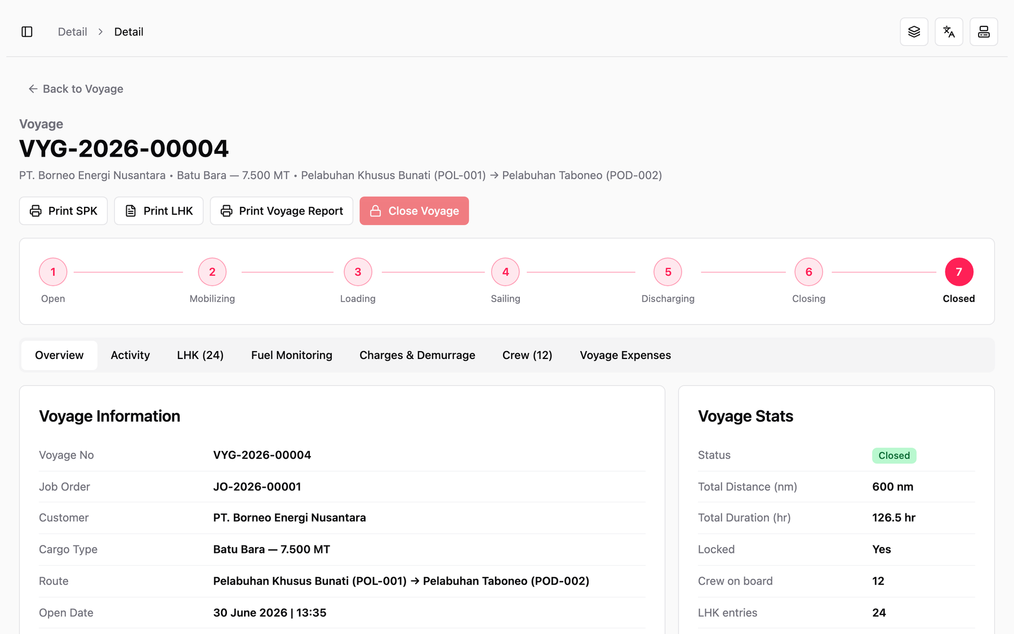Select the Charges & Demurrage tab

point(417,355)
